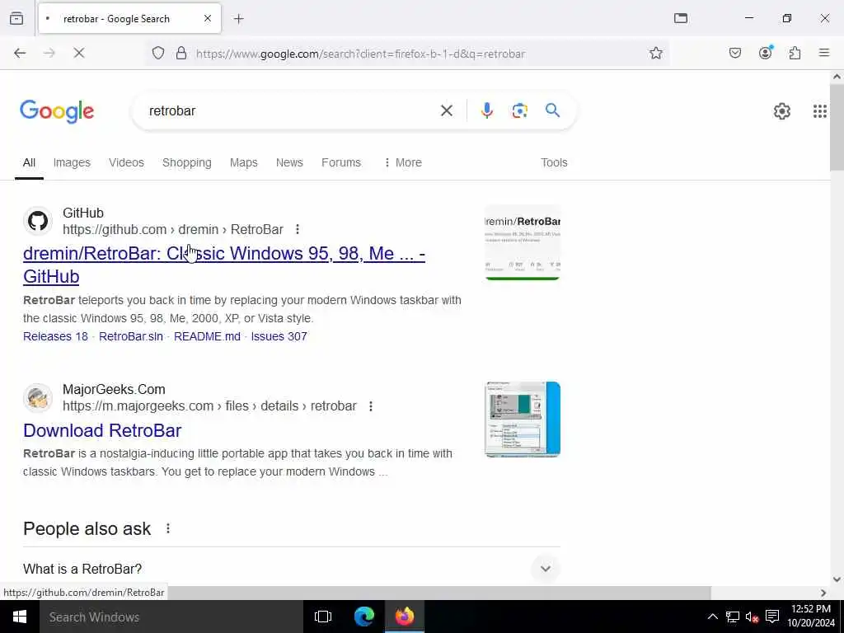
Task: Click the Google logo
Action: [x=57, y=111]
